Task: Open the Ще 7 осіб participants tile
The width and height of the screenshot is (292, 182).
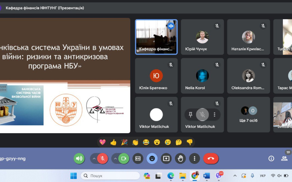Action: (249, 115)
